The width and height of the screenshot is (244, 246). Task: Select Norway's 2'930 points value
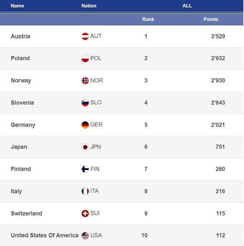218,81
